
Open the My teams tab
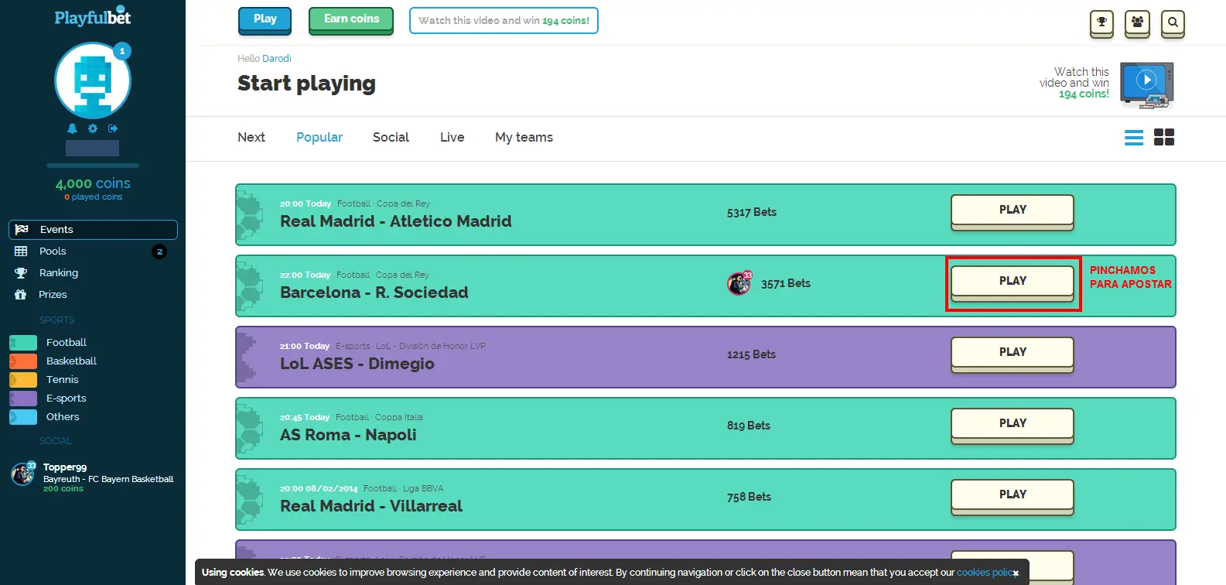[x=524, y=138]
